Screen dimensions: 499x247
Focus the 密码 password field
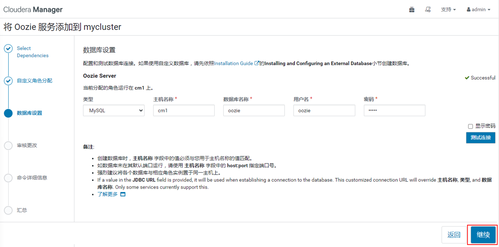pos(395,111)
